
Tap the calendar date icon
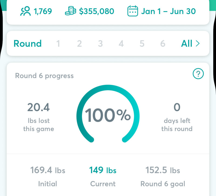[x=133, y=11]
